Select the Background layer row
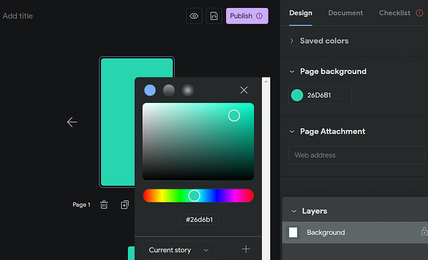The height and width of the screenshot is (260, 428). (x=355, y=232)
